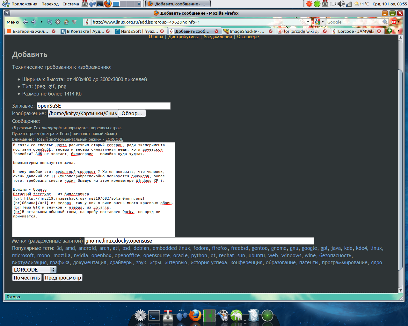This screenshot has width=408, height=326.
Task: Click the tags field with gnome,linux,docky,opensuse
Action: pos(199,241)
